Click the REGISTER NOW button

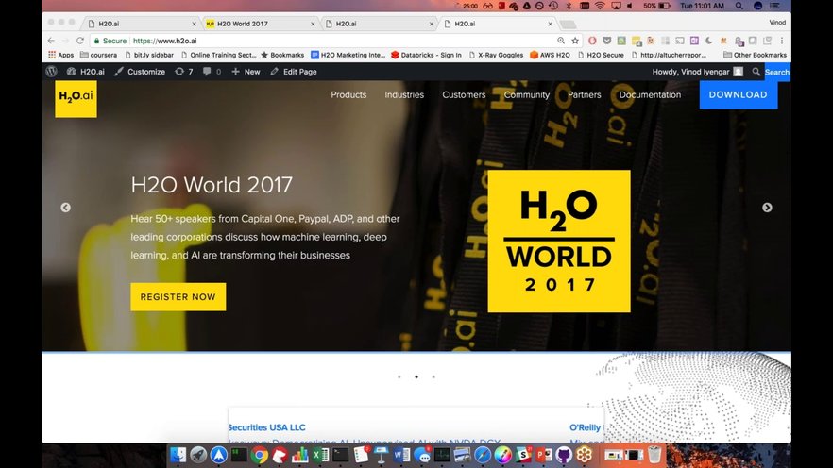[x=178, y=296]
